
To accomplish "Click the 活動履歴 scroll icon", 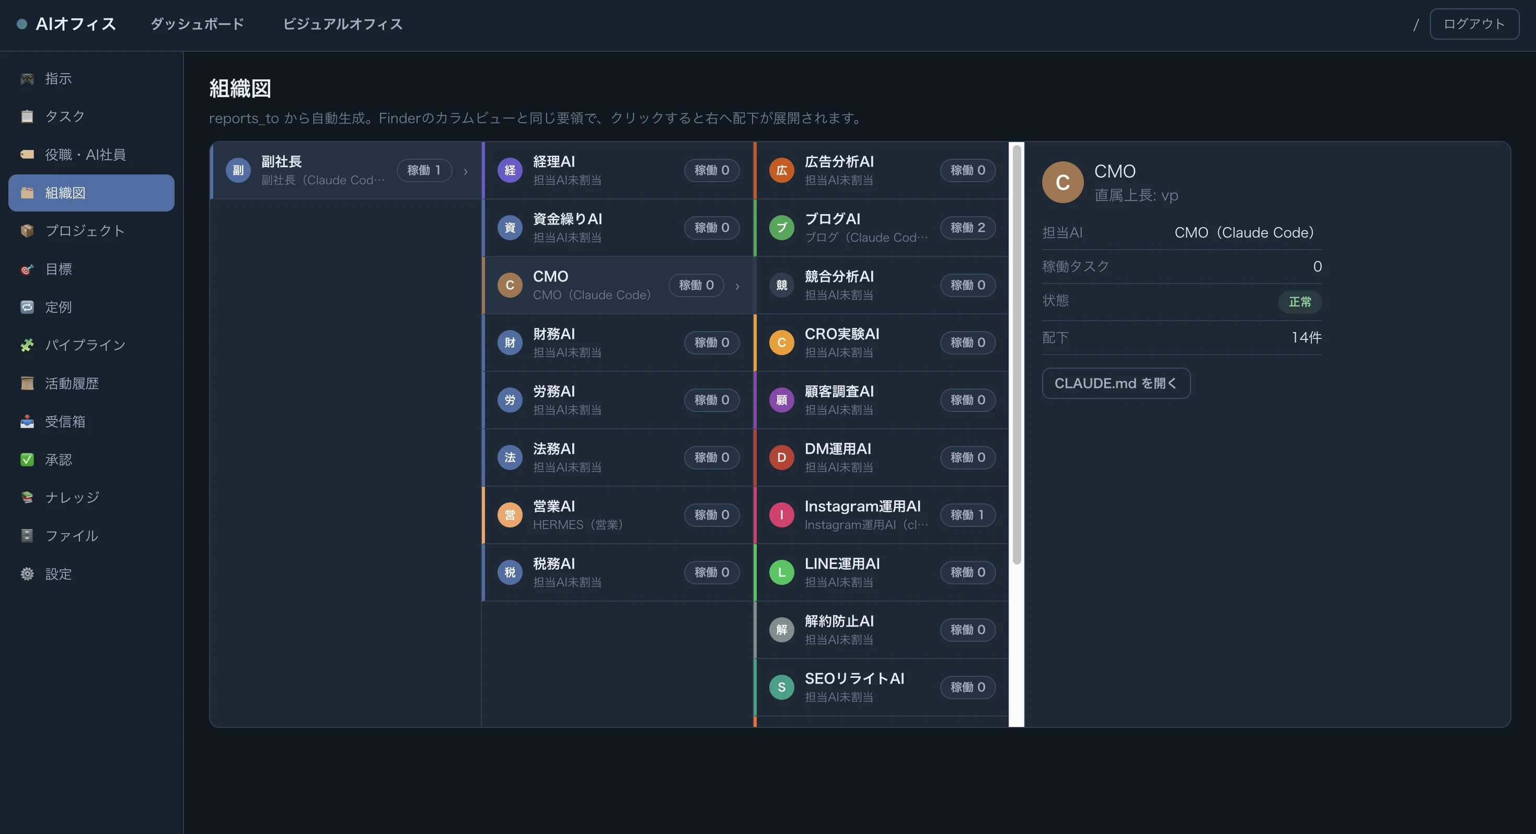I will point(27,384).
